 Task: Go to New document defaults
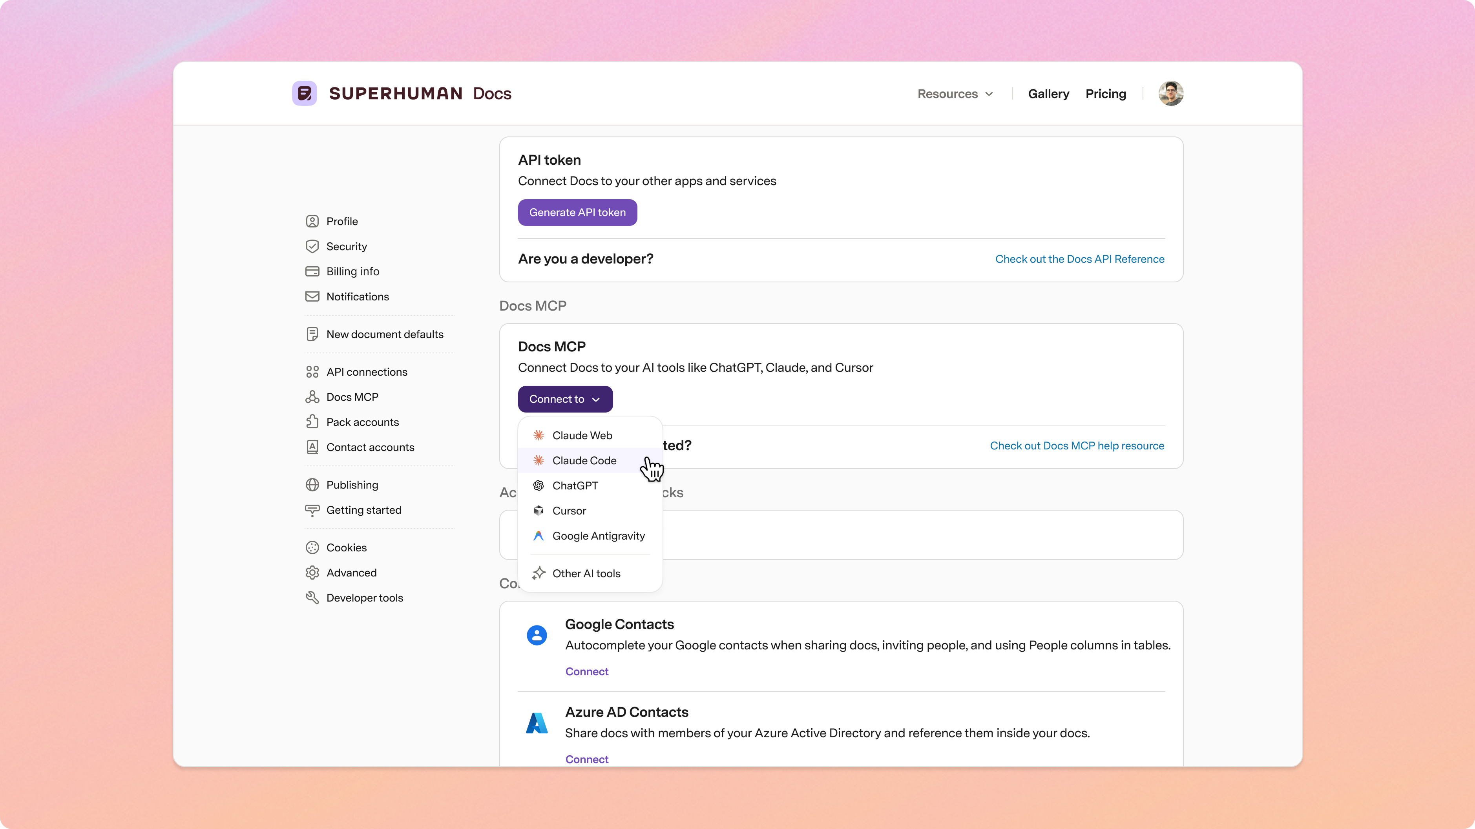click(375, 334)
